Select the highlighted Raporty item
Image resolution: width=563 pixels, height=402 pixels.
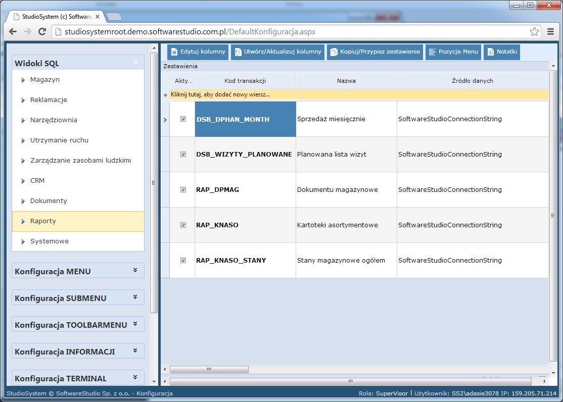(x=78, y=221)
